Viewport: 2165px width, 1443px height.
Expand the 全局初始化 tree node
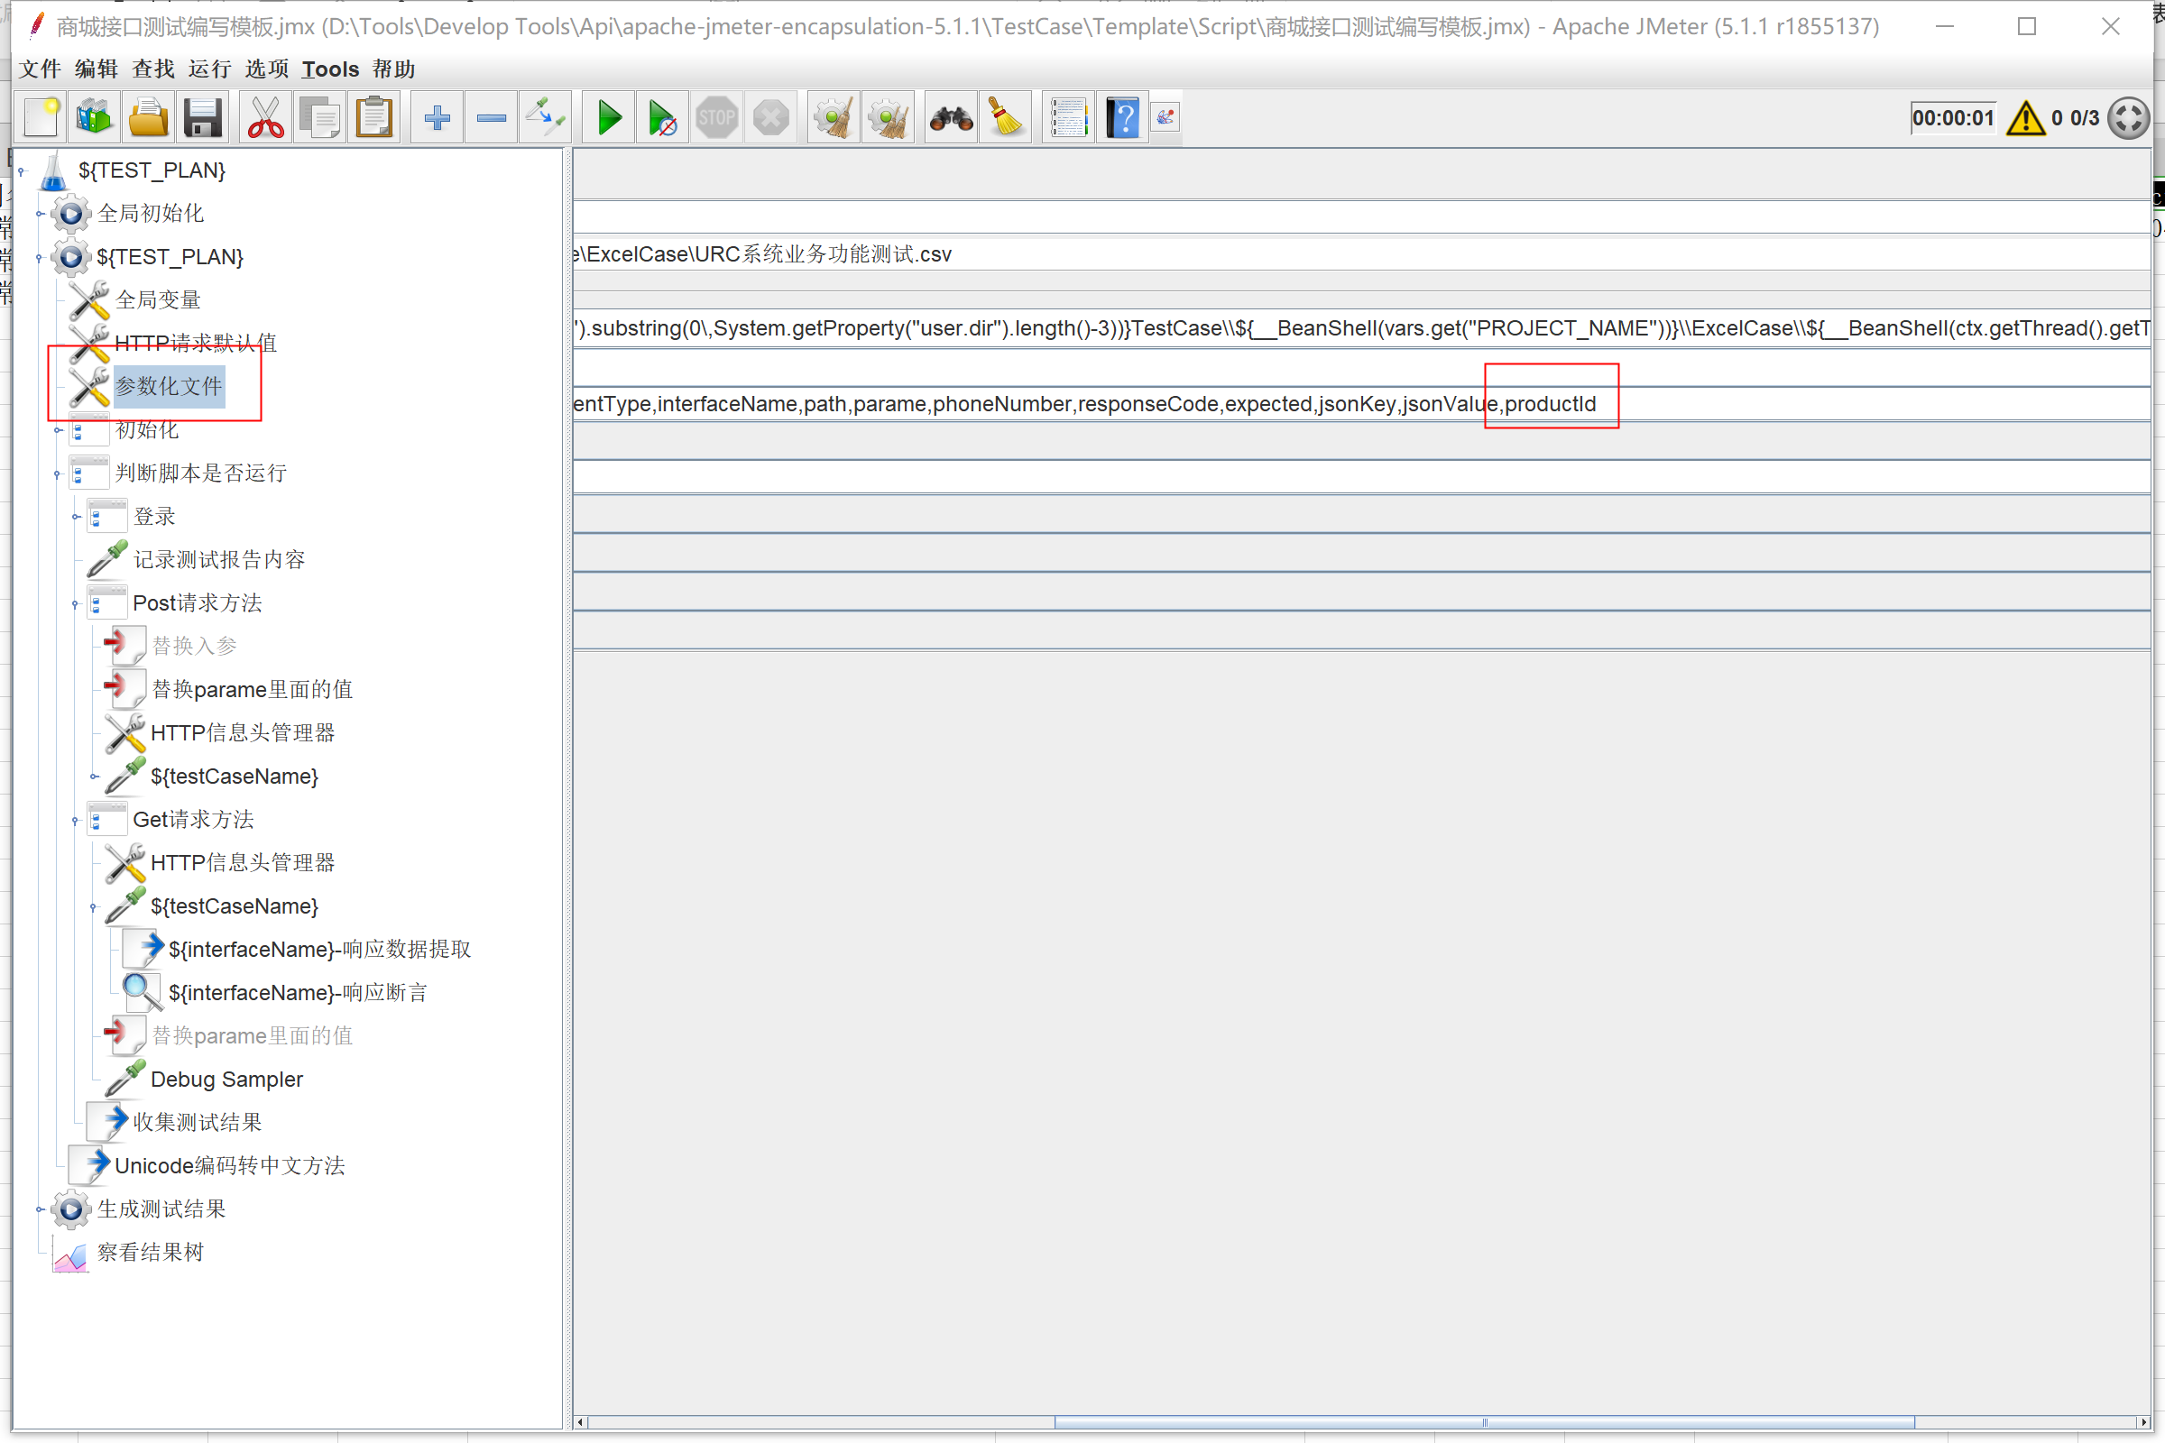40,214
